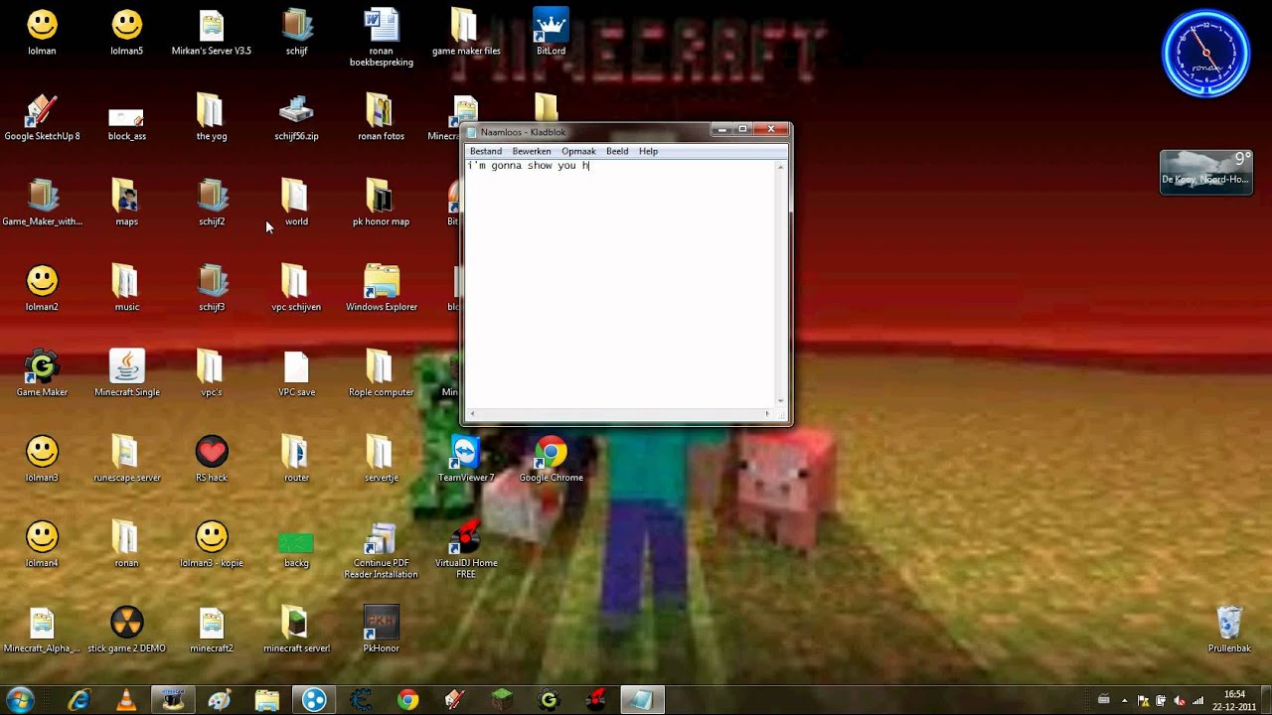Screen dimensions: 1272x715
Task: Open Internet Explorer from the taskbar
Action: 79,700
